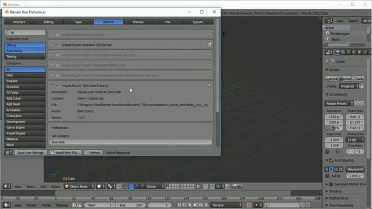Open the pivot point selector icon
Viewport: 372px width, 209px height.
111,187
